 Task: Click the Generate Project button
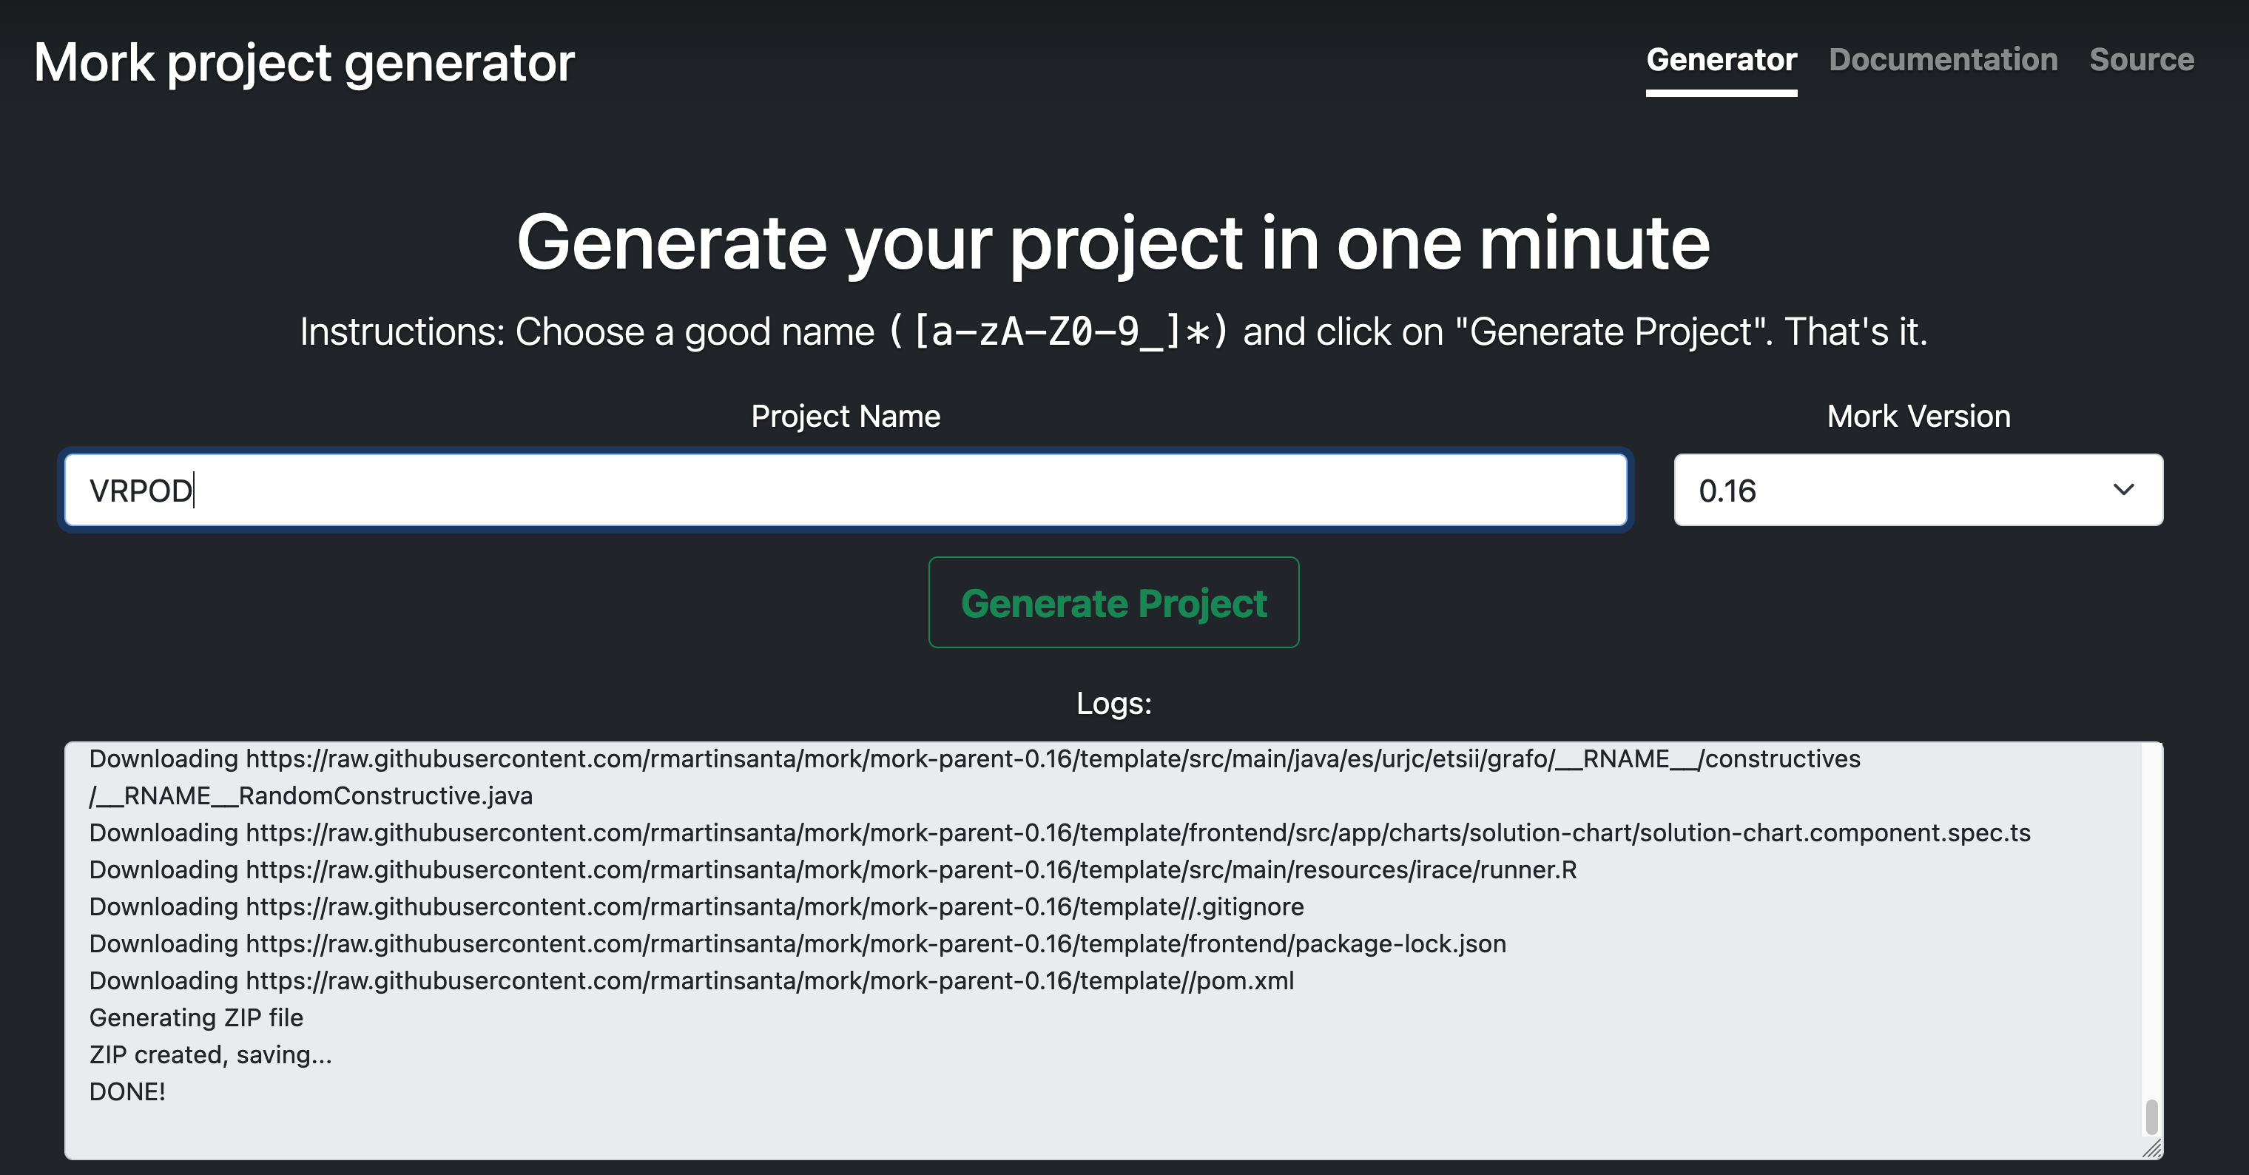point(1113,602)
